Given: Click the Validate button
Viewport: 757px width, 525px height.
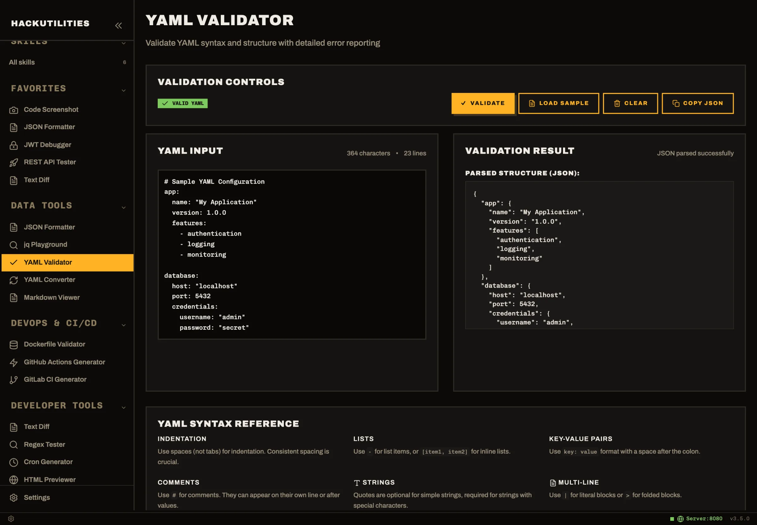Looking at the screenshot, I should tap(483, 103).
